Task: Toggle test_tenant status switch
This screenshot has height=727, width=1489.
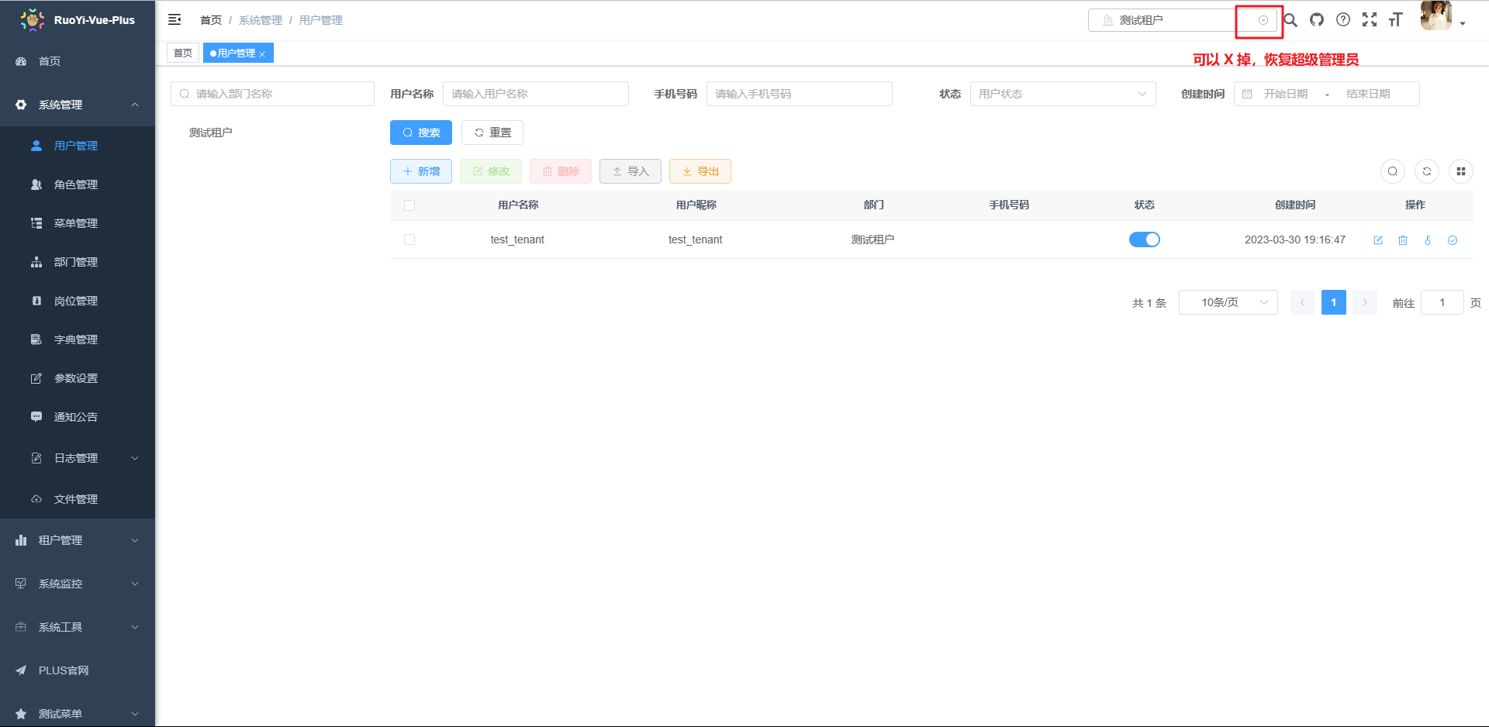Action: 1145,239
